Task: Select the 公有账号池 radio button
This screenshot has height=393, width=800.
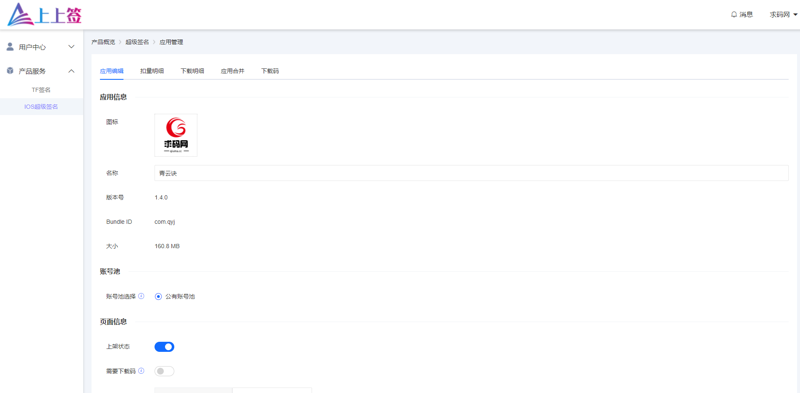Action: [158, 296]
